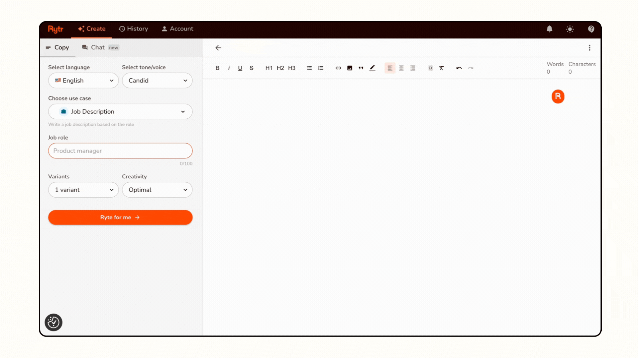Insert an image in the editor

point(350,68)
